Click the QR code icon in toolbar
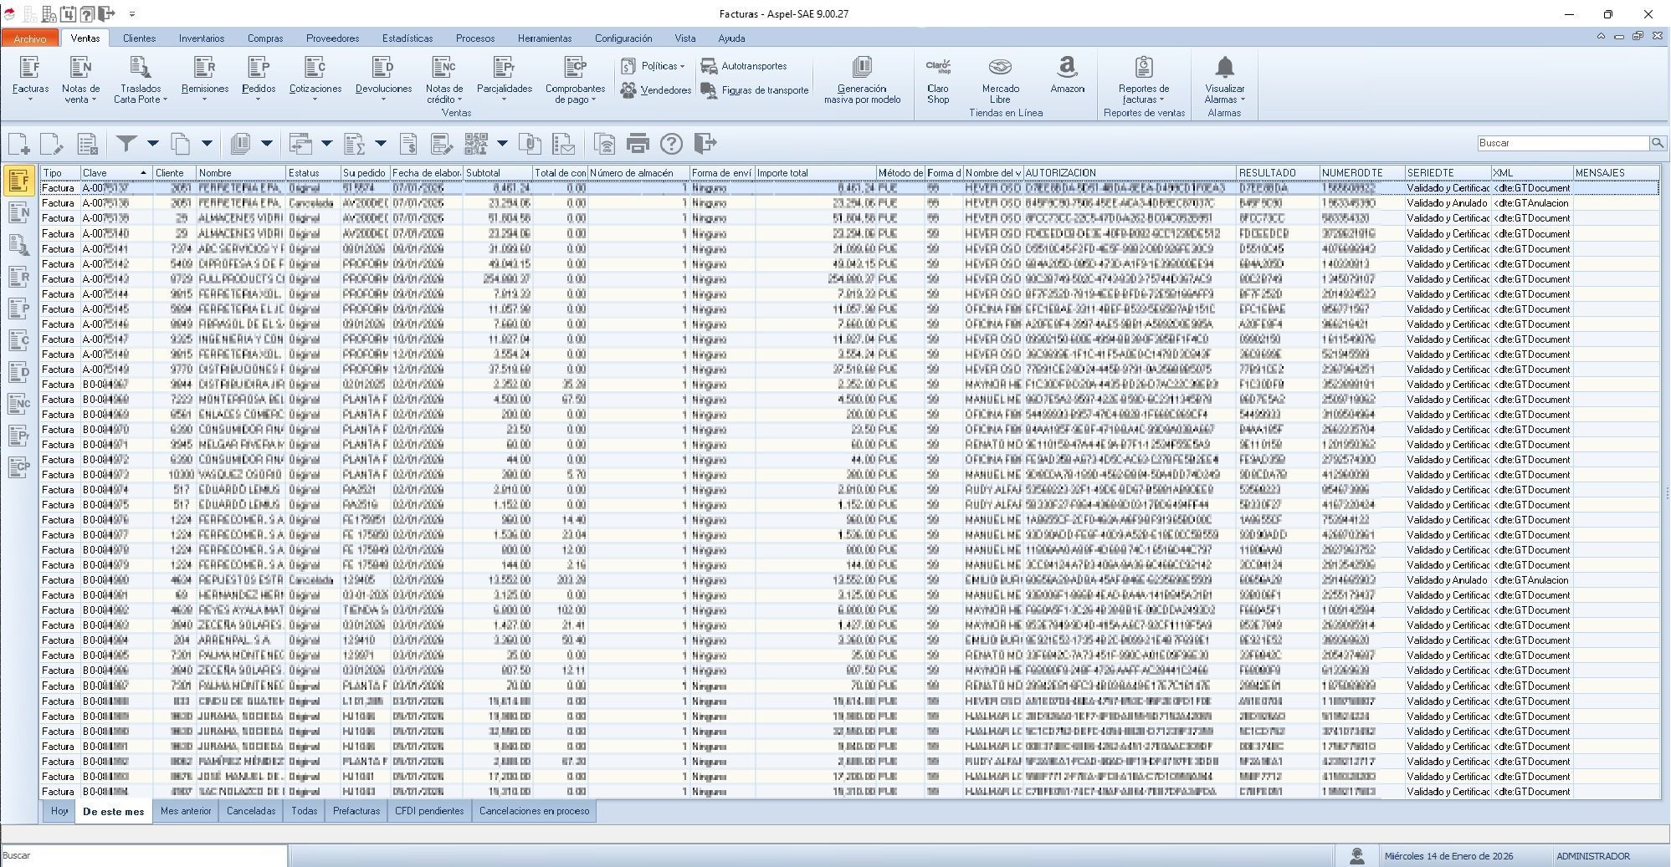This screenshot has height=867, width=1671. point(476,144)
